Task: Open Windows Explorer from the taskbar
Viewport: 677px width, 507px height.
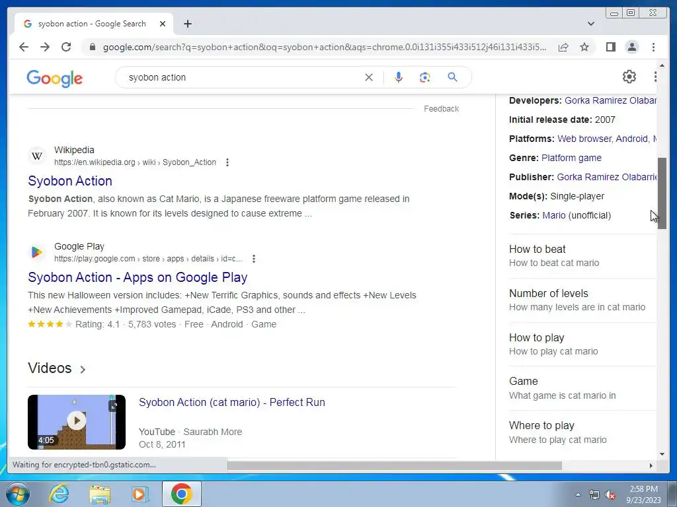Action: coord(100,494)
